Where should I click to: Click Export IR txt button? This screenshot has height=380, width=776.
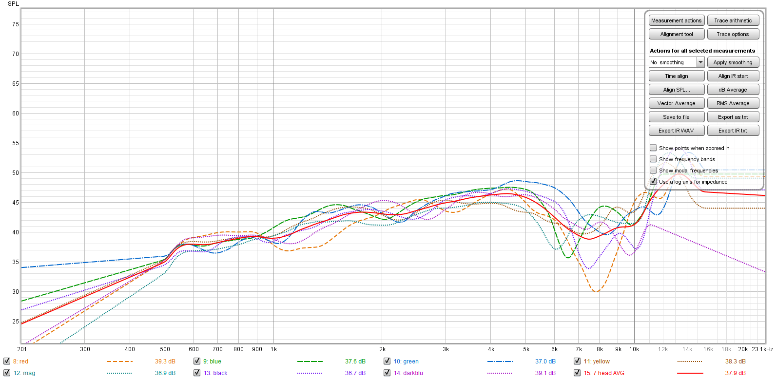pyautogui.click(x=733, y=131)
